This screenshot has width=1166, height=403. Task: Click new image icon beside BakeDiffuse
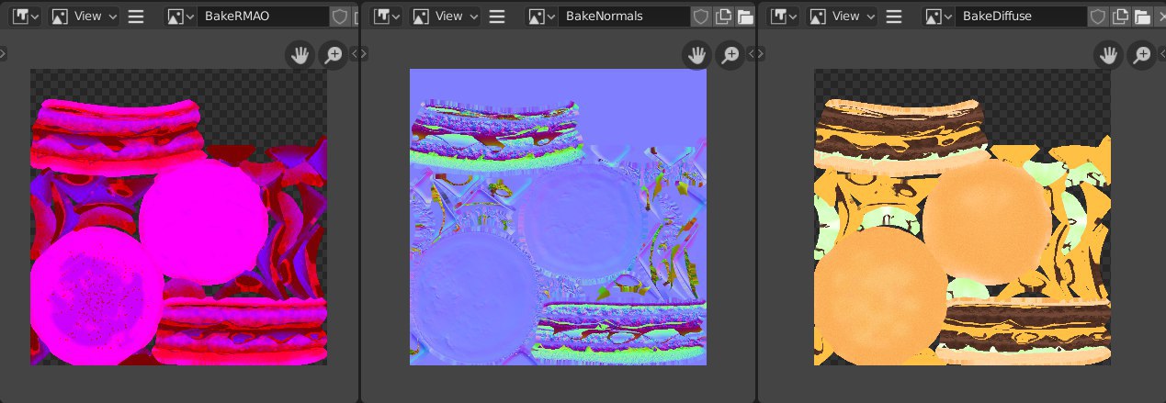click(x=1119, y=17)
